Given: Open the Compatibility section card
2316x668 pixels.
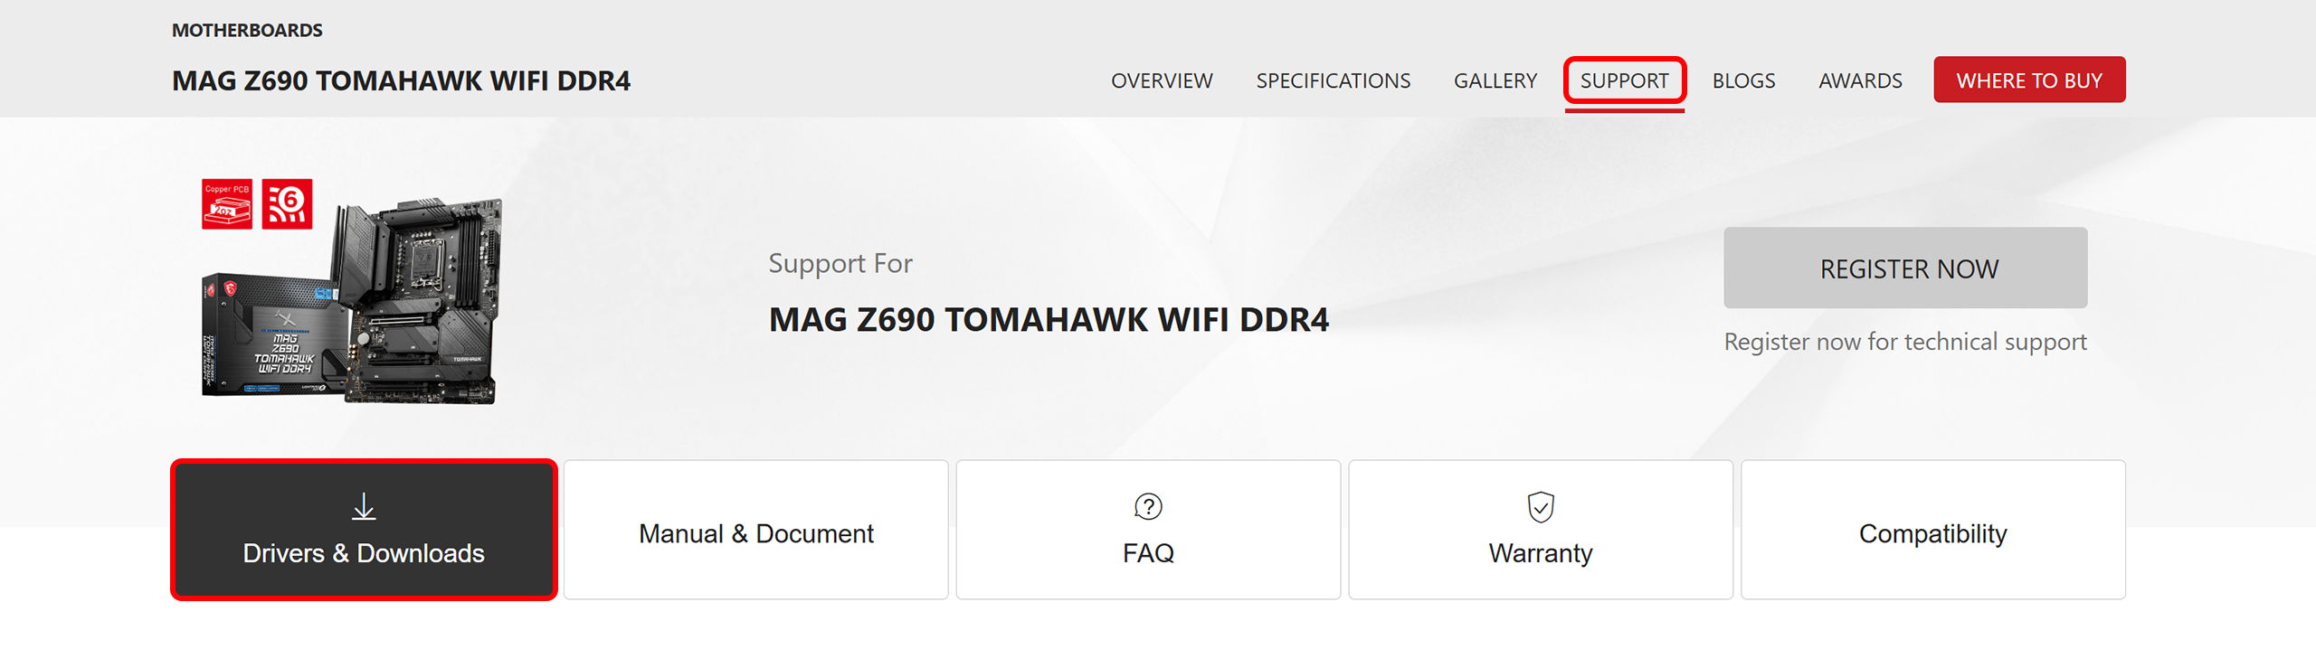Looking at the screenshot, I should click(1933, 530).
